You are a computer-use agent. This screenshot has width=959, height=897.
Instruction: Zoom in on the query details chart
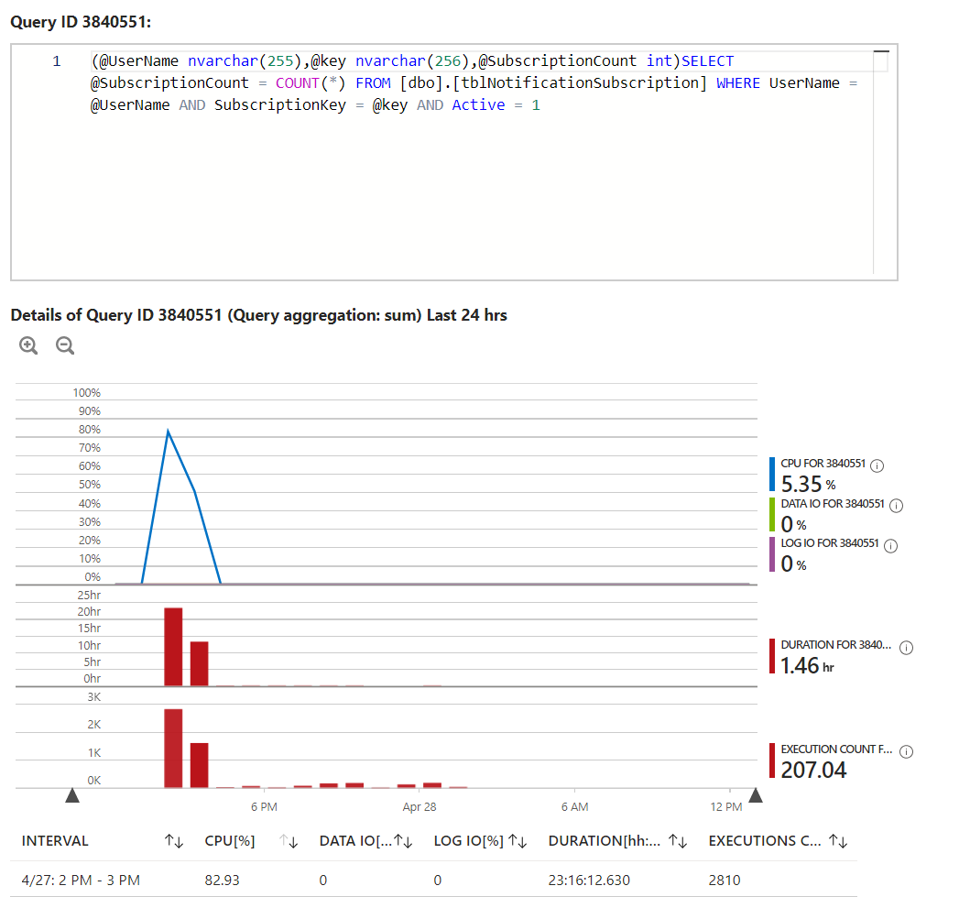28,345
